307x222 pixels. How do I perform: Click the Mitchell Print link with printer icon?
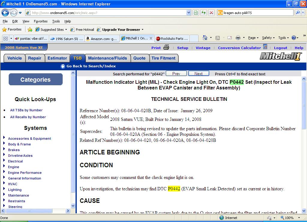tap(160, 48)
